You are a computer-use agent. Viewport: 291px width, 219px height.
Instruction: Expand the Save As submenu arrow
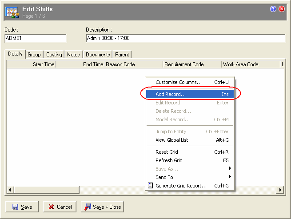point(230,169)
